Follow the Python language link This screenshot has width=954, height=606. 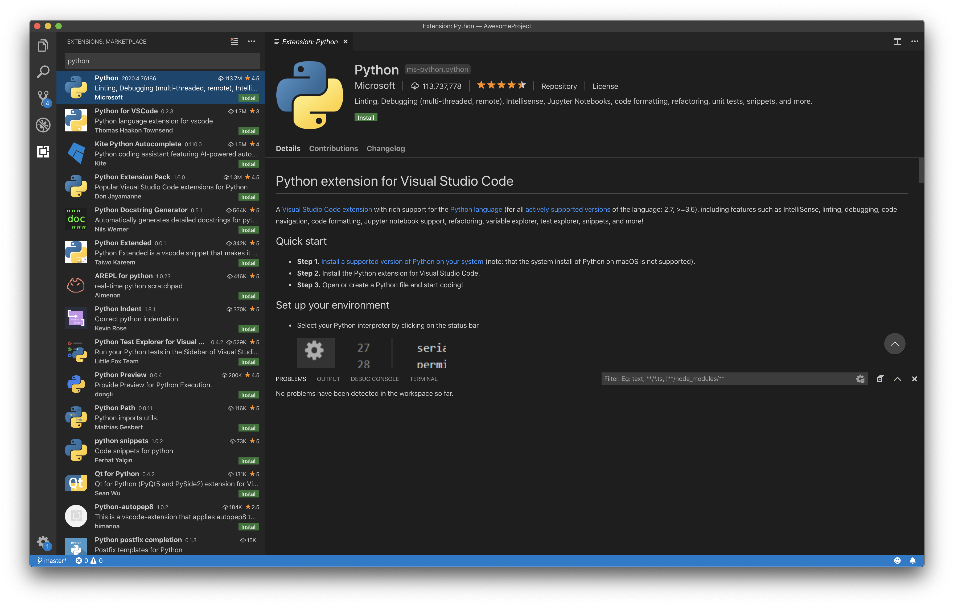click(476, 209)
